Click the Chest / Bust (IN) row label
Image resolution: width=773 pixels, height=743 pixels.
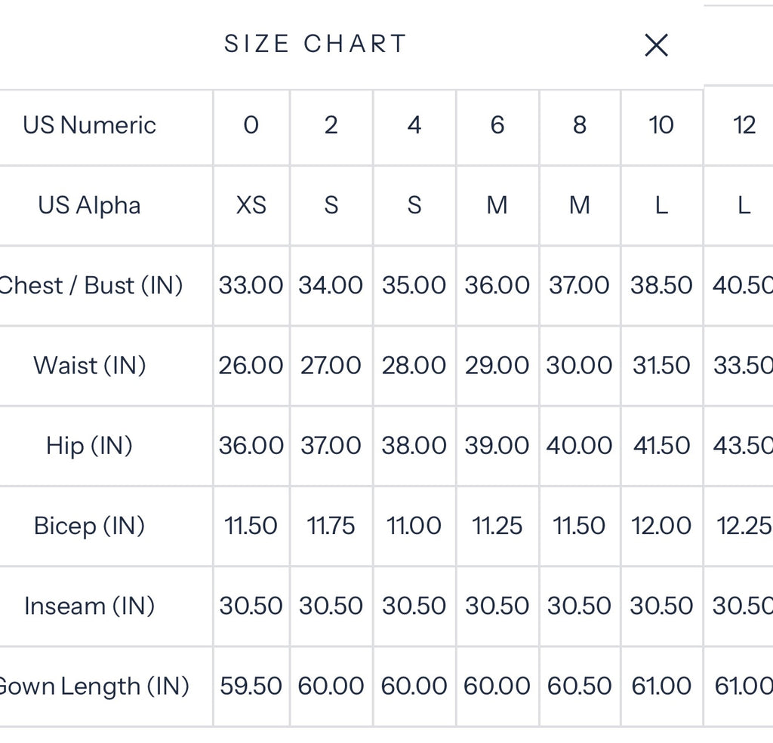click(91, 286)
